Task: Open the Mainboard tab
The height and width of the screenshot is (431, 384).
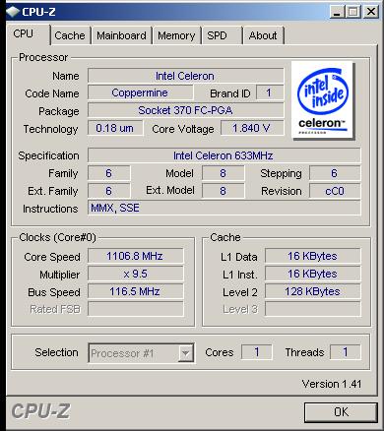Action: click(x=121, y=35)
